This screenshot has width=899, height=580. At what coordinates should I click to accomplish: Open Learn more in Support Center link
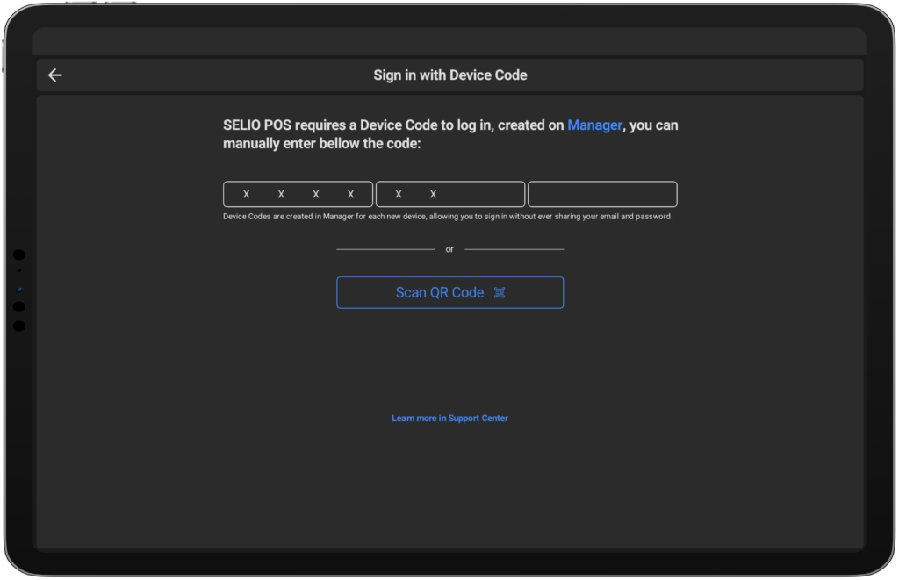[x=450, y=419]
